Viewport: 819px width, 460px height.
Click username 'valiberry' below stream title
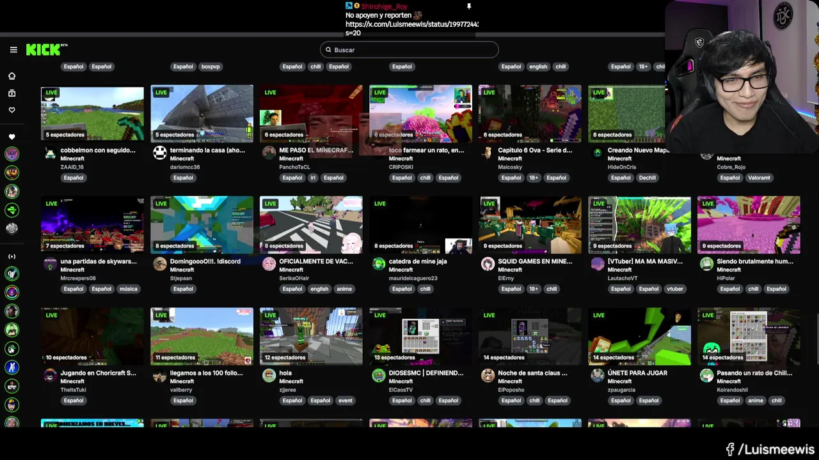tap(182, 390)
